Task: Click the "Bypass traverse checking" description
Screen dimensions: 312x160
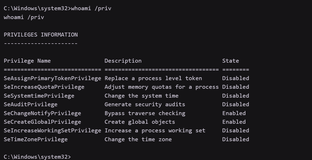Action: 145,113
